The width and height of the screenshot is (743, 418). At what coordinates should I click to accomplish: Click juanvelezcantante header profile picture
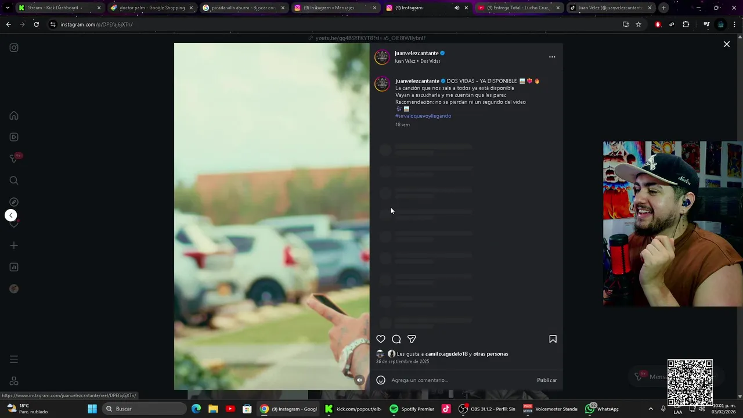382,57
